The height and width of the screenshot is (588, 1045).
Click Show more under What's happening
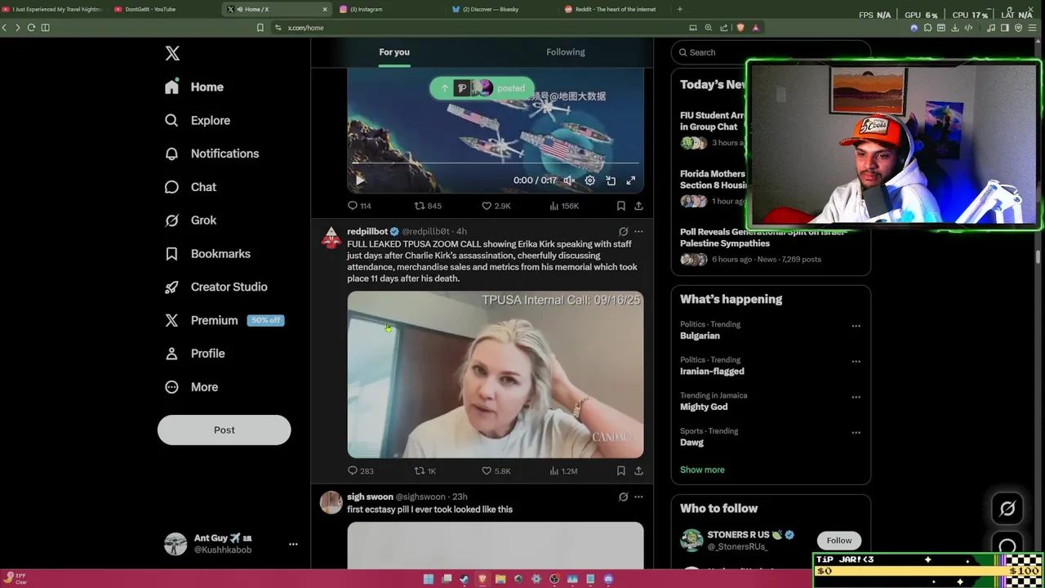(x=702, y=470)
